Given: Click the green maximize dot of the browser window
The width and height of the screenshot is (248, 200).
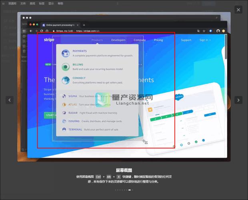Looking at the screenshot, I should [37, 24].
